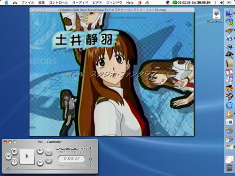Open the Apple menu

[6, 2]
